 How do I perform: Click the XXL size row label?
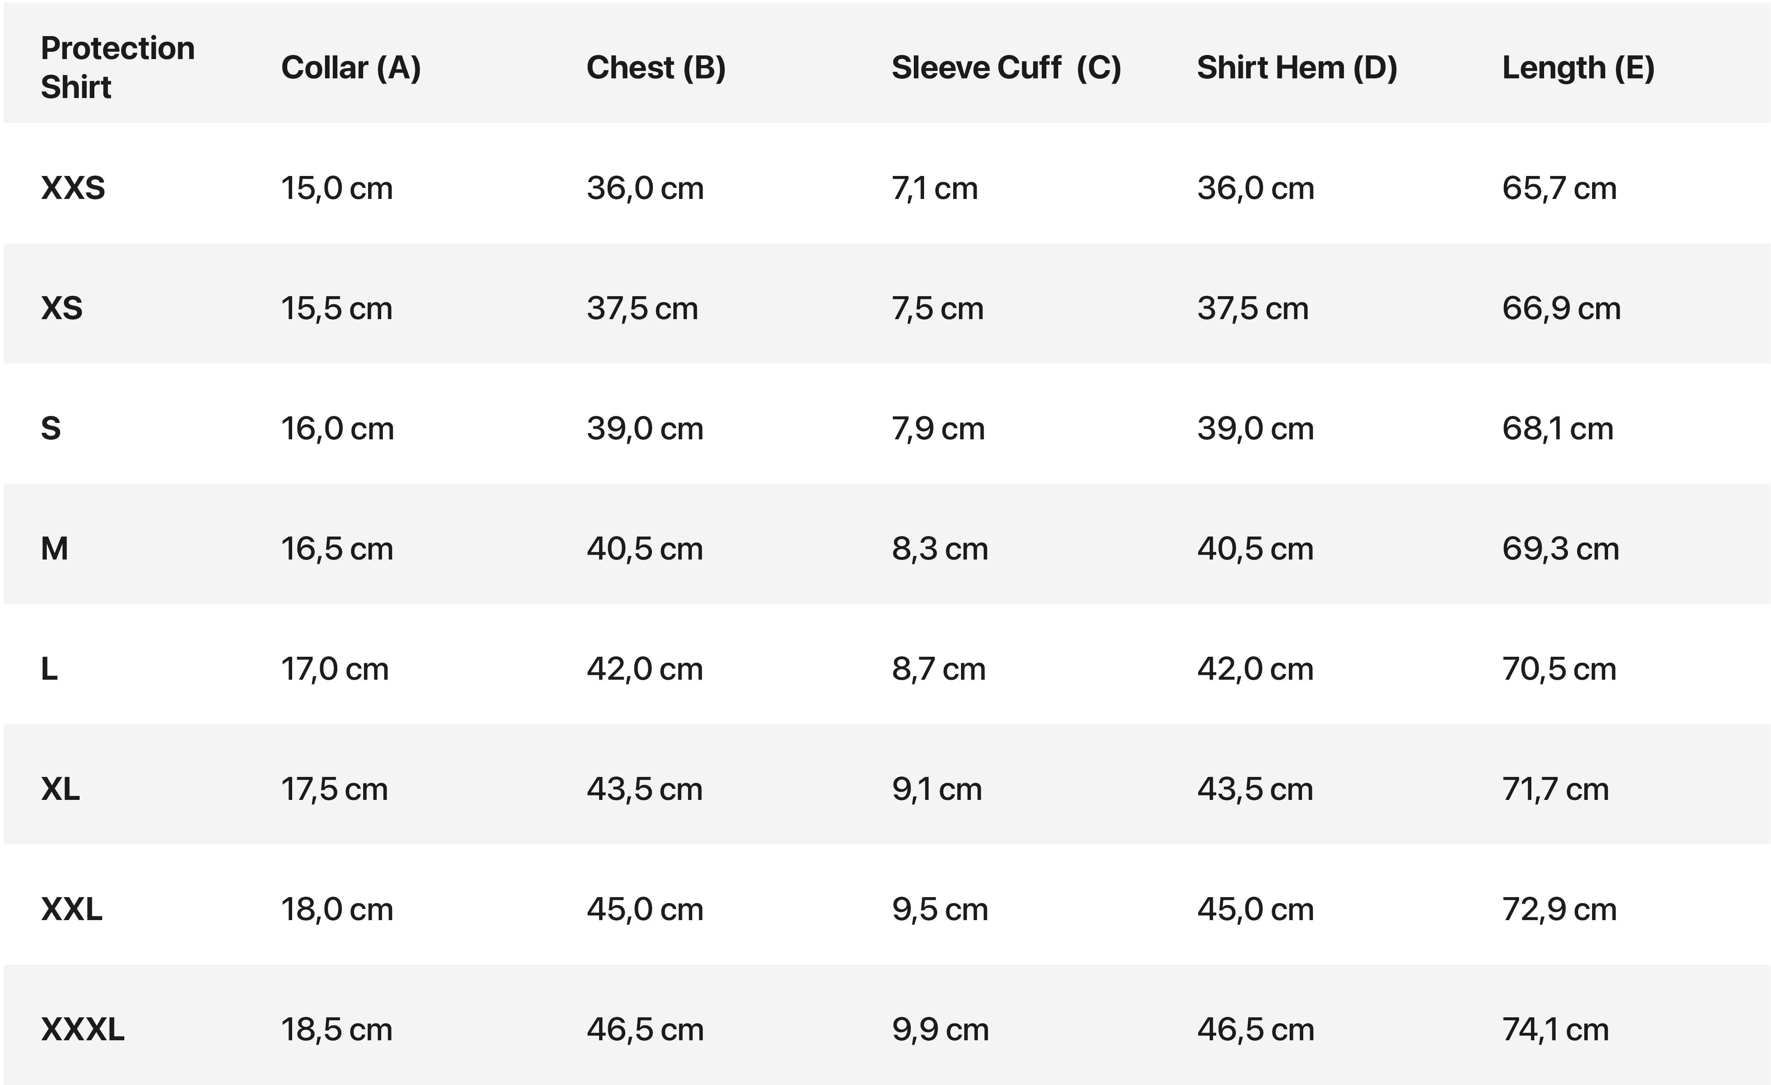tap(72, 909)
